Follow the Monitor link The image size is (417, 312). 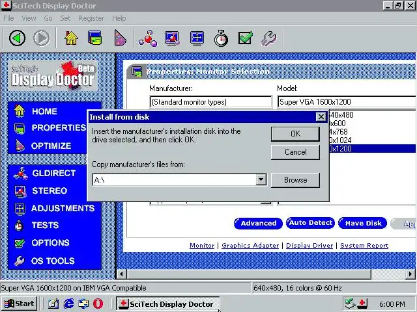pos(202,246)
